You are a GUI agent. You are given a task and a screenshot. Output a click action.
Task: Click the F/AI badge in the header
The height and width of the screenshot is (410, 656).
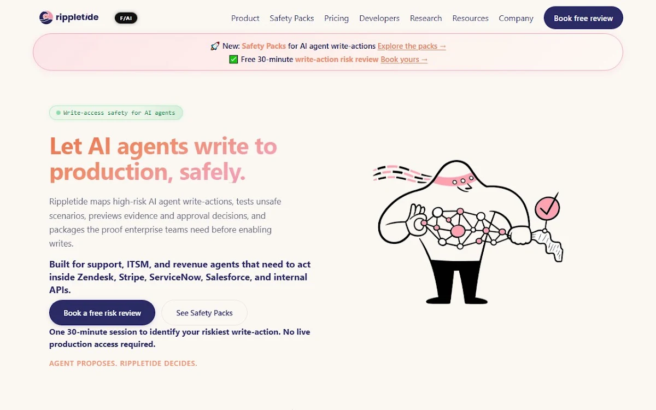click(126, 18)
